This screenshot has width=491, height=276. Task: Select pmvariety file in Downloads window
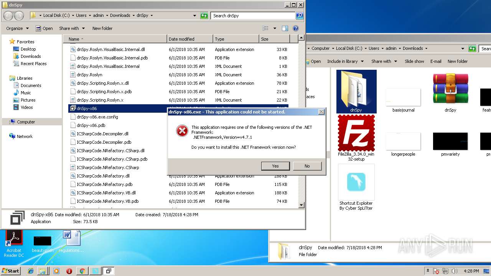point(450,144)
